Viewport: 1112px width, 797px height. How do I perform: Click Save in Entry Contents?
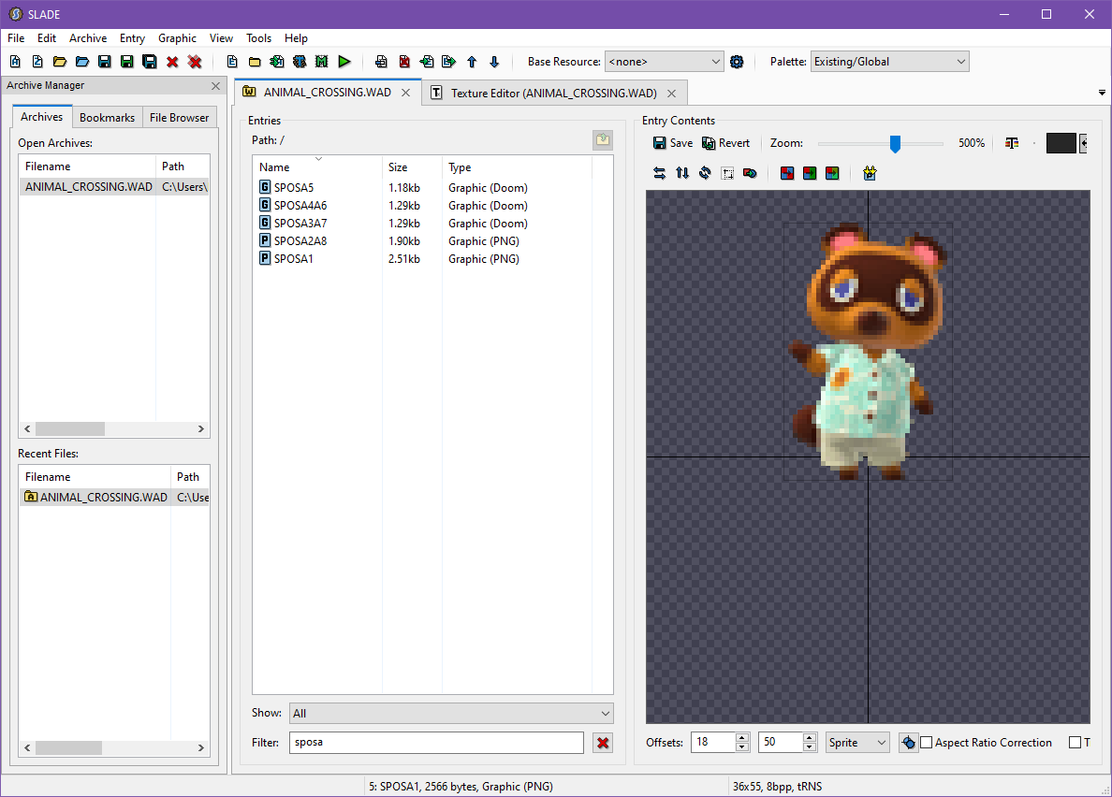(x=673, y=143)
